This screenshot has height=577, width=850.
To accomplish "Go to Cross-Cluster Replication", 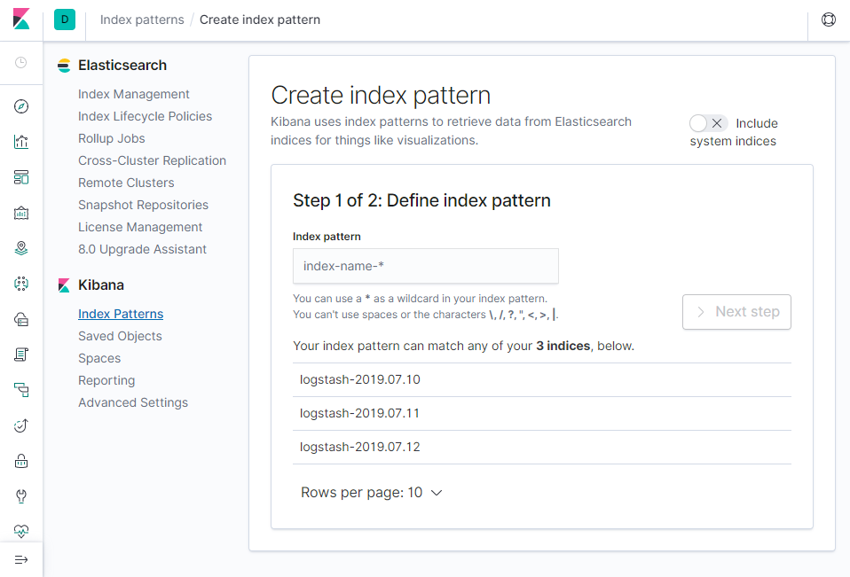I will (x=152, y=160).
